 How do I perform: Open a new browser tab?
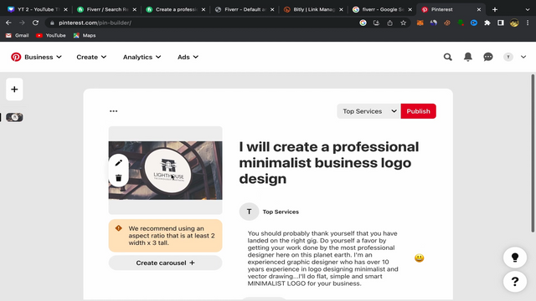pyautogui.click(x=495, y=9)
